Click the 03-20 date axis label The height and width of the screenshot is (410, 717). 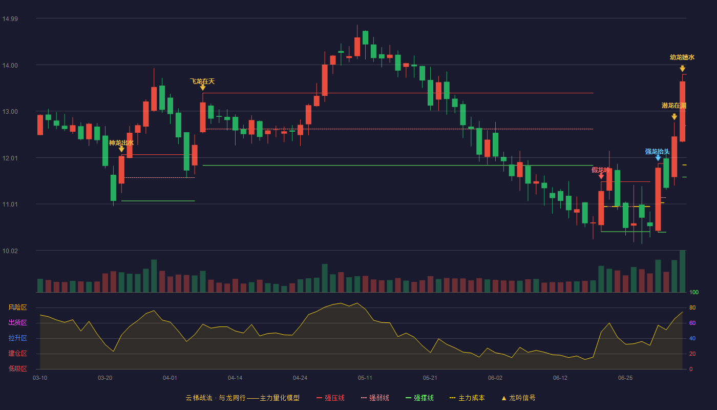coord(105,378)
